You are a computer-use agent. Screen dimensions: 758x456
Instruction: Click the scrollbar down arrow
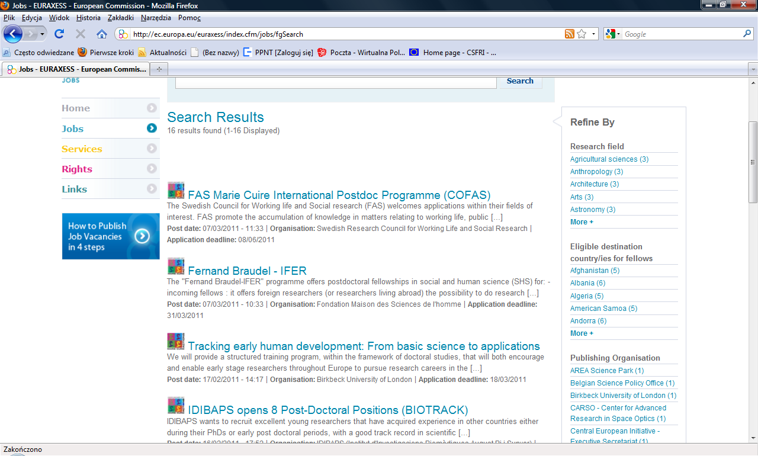(x=753, y=437)
